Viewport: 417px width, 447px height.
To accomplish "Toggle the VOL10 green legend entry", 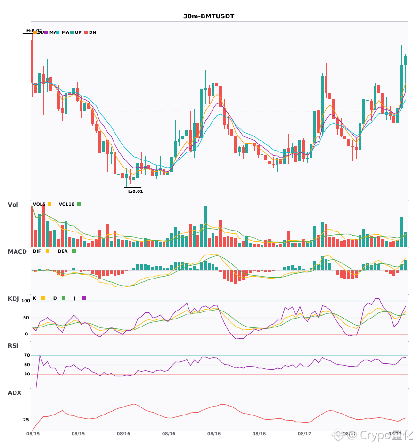I will coord(70,204).
